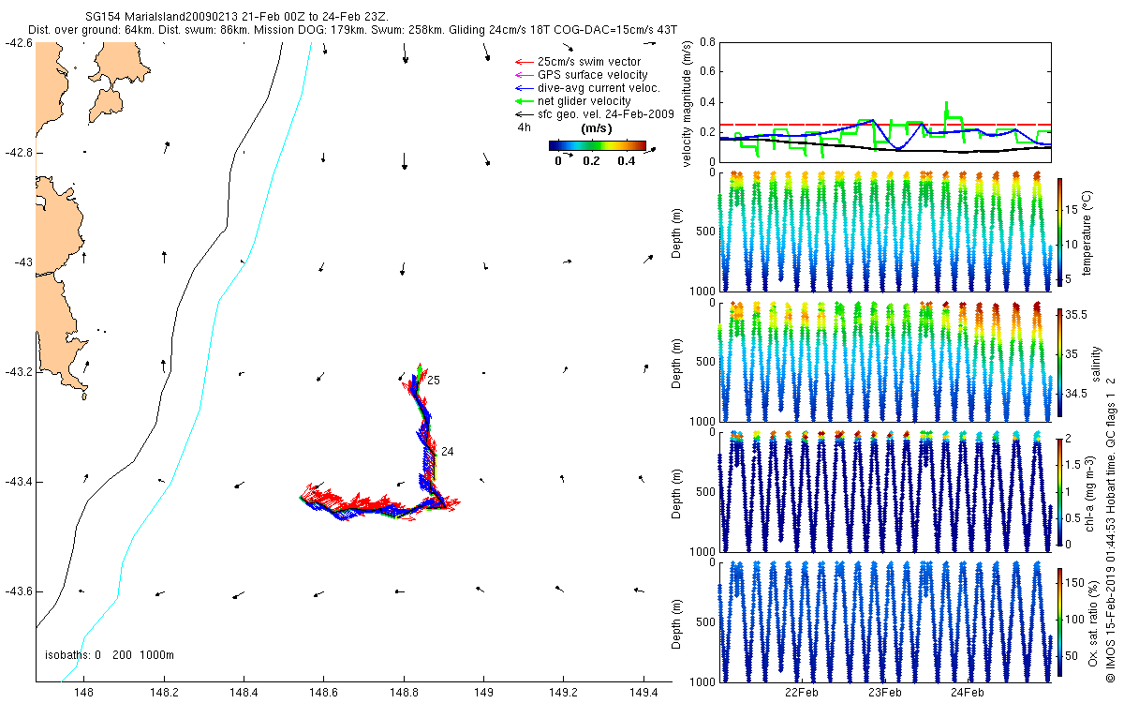The height and width of the screenshot is (703, 1124).
Task: Click the 'velocity magnitude (m/s)' axis label
Action: click(x=688, y=103)
